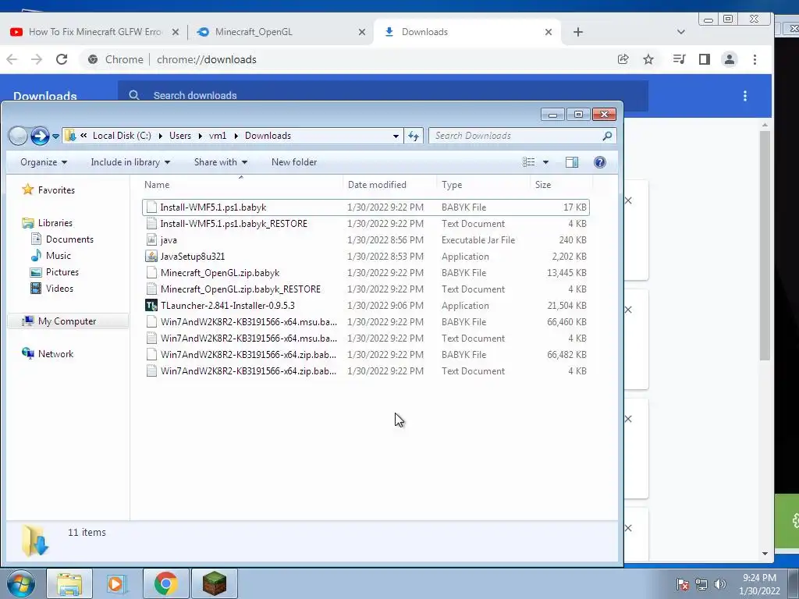Bookmark this page with star icon
Screen dimensions: 799x599
click(x=648, y=59)
